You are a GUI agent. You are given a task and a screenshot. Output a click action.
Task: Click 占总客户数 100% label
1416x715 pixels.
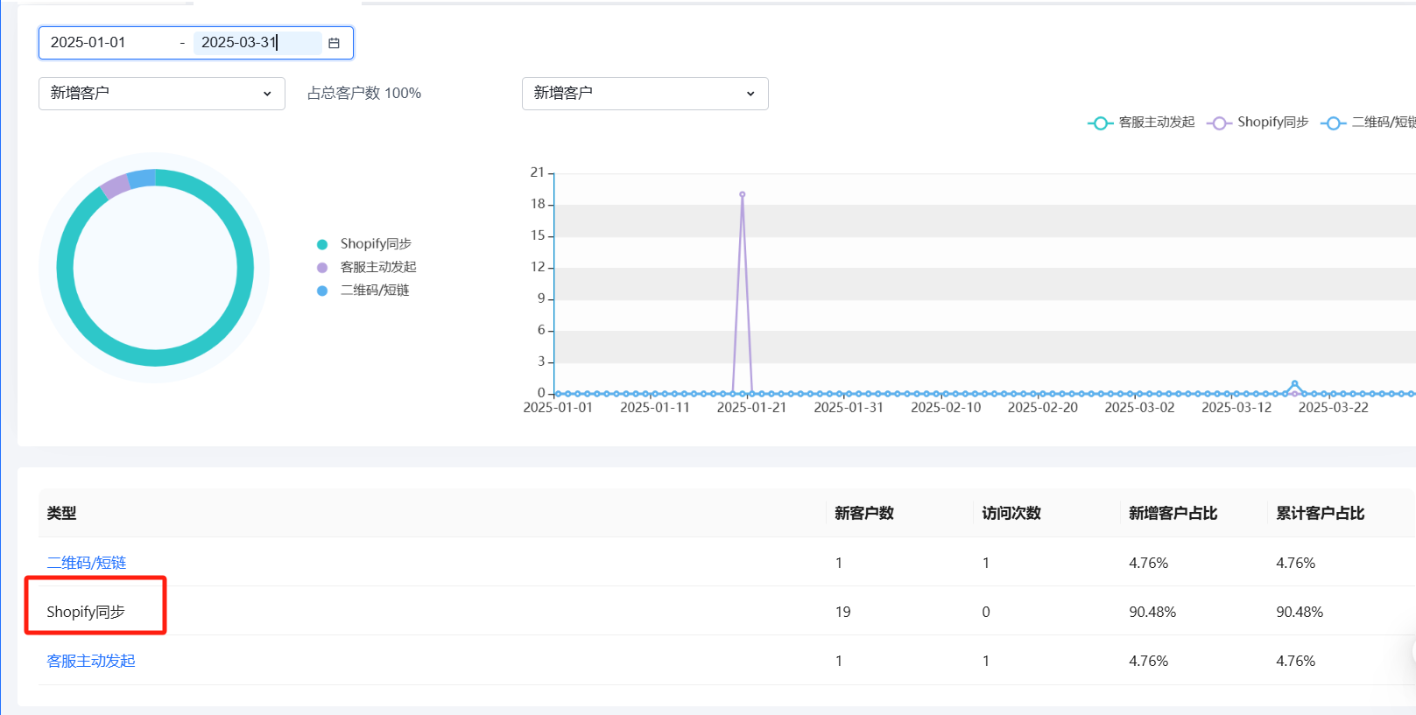pyautogui.click(x=364, y=93)
